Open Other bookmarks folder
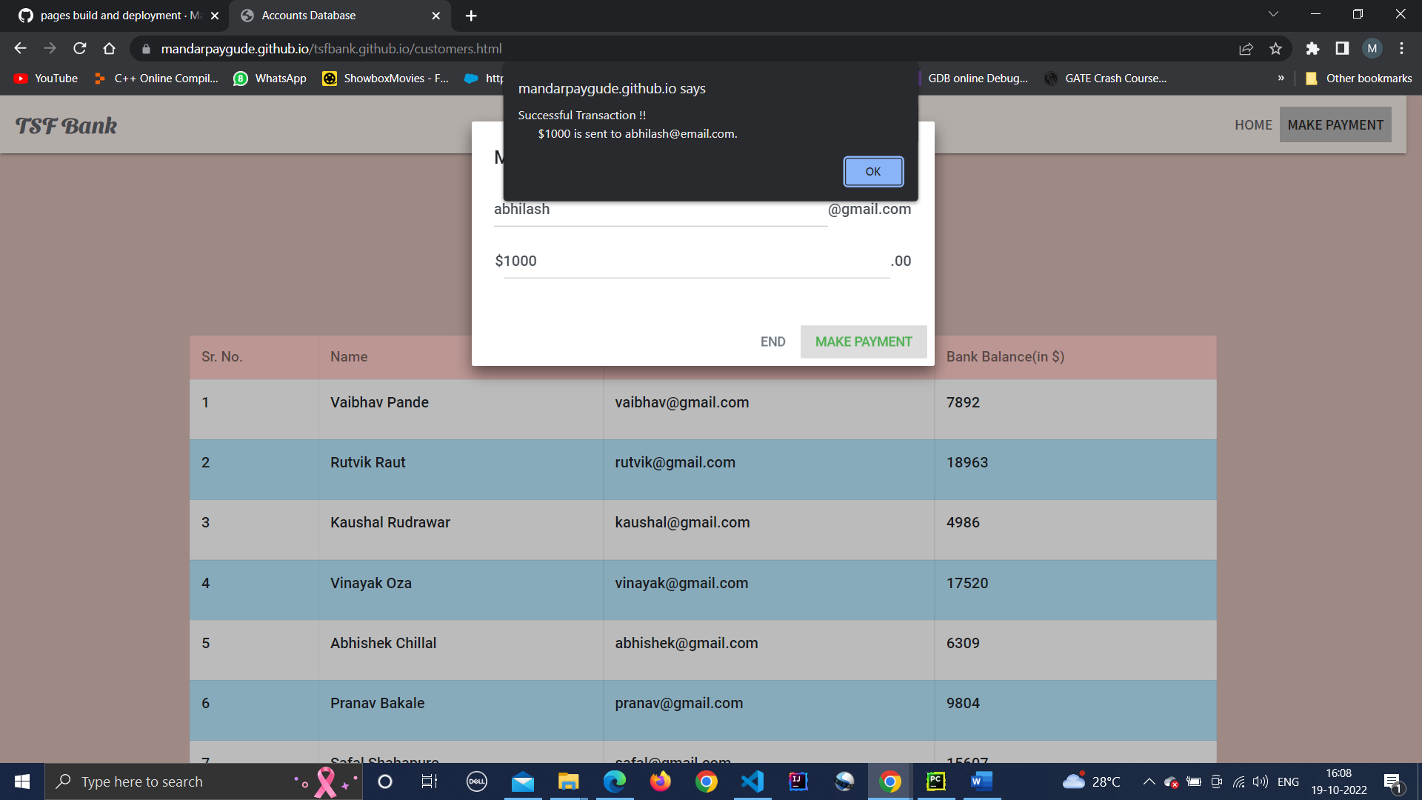The width and height of the screenshot is (1422, 800). coord(1358,79)
